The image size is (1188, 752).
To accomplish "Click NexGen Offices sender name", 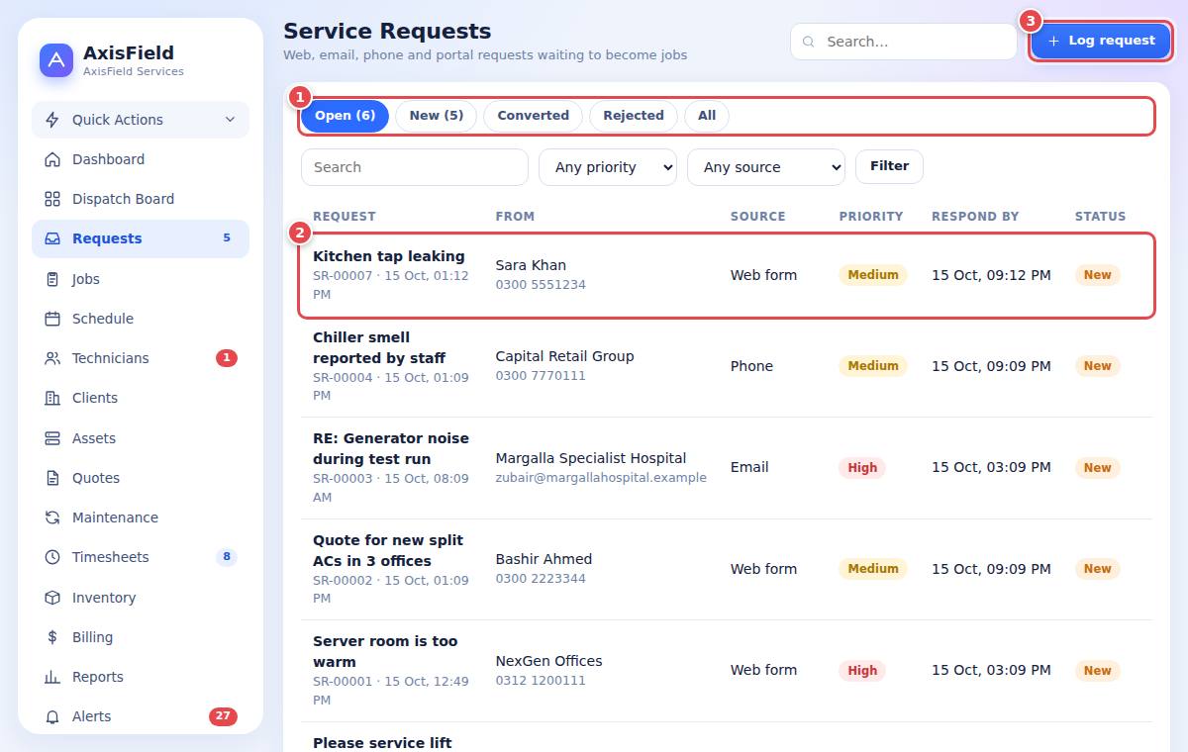I will [548, 661].
